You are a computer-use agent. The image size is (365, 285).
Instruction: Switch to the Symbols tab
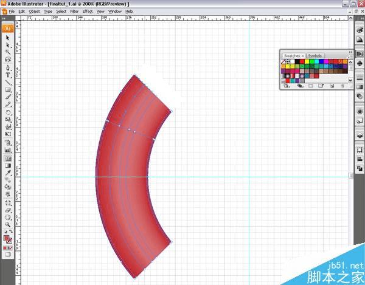[315, 56]
